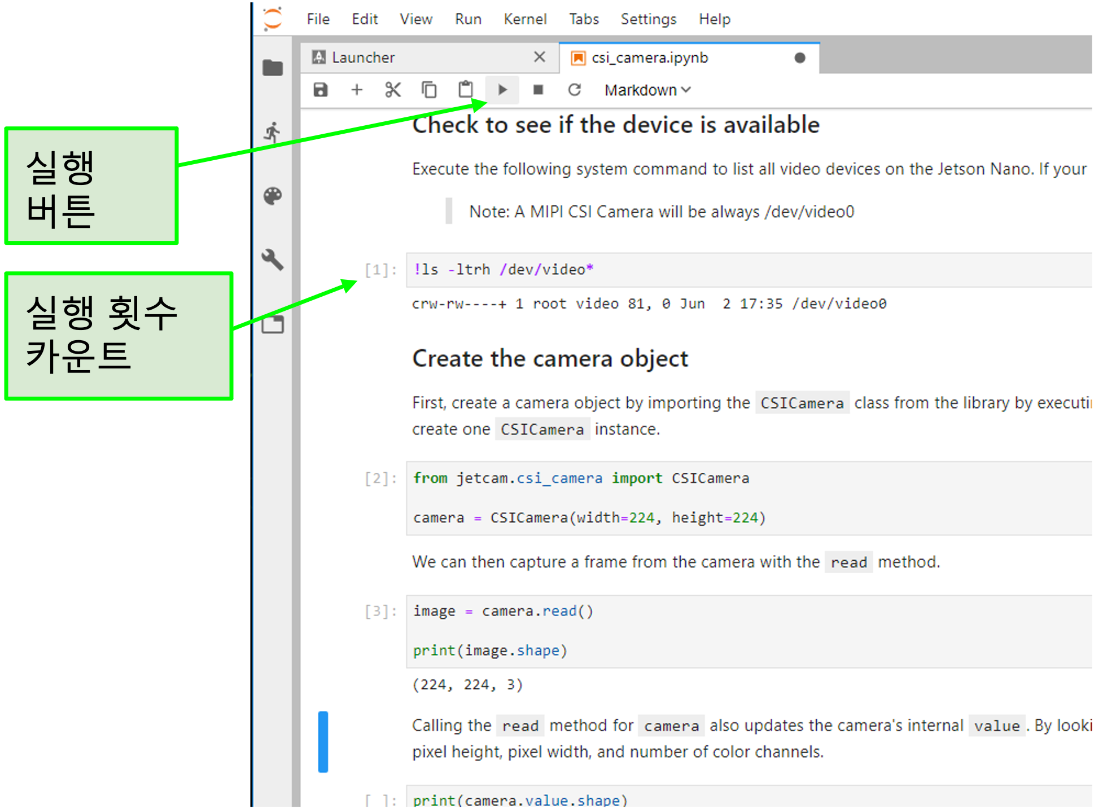Click the save notebook icon
Image resolution: width=1094 pixels, height=809 pixels.
point(321,90)
